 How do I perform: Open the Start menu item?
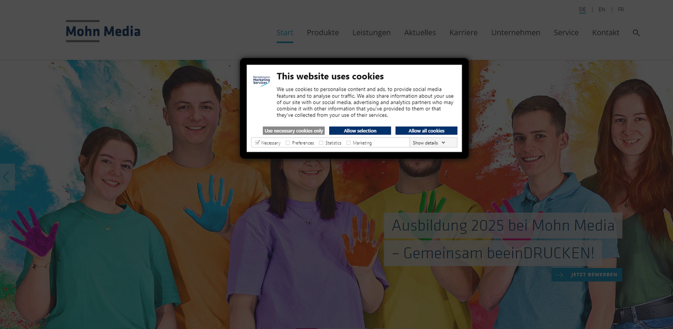click(x=285, y=32)
